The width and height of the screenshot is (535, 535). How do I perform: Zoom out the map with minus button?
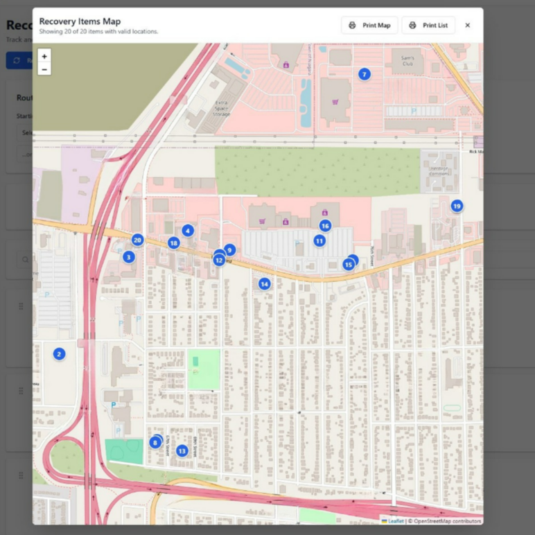click(x=44, y=69)
